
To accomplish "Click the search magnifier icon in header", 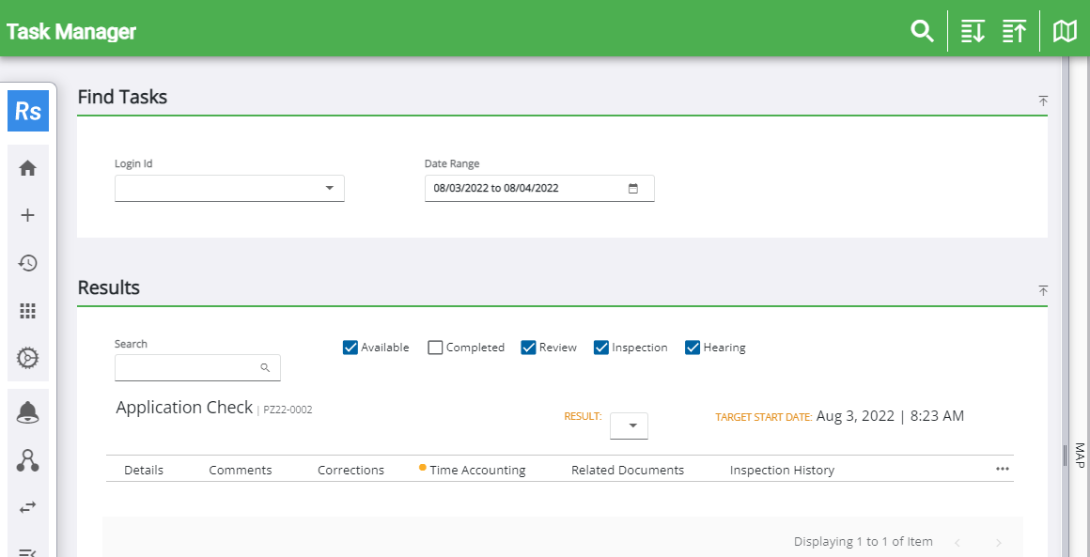I will (x=922, y=31).
